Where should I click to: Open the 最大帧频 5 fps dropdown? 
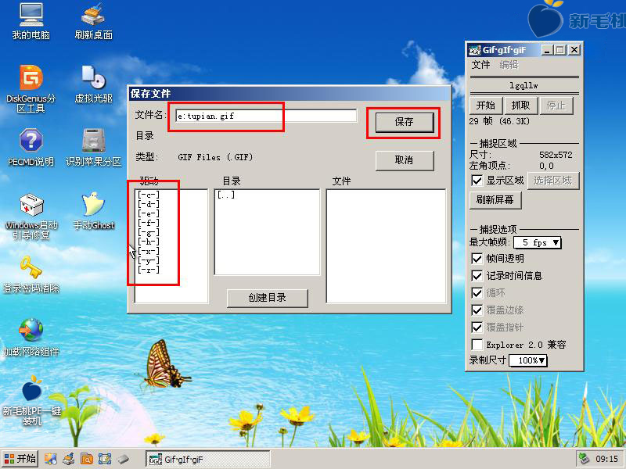[x=538, y=242]
